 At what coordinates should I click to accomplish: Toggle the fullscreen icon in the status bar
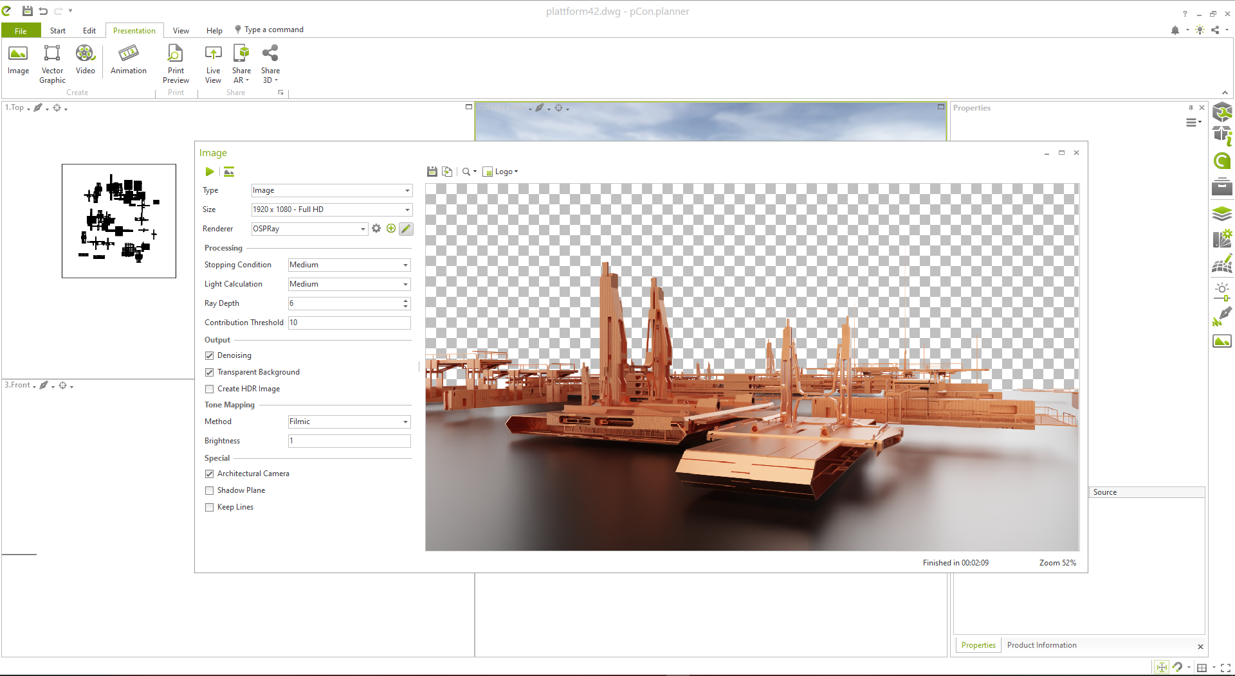pyautogui.click(x=1226, y=668)
